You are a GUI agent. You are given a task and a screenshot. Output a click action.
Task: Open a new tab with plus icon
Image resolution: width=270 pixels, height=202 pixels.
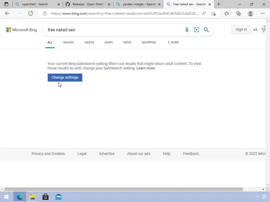tap(219, 4)
